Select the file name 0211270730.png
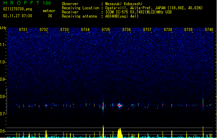 [18, 9]
